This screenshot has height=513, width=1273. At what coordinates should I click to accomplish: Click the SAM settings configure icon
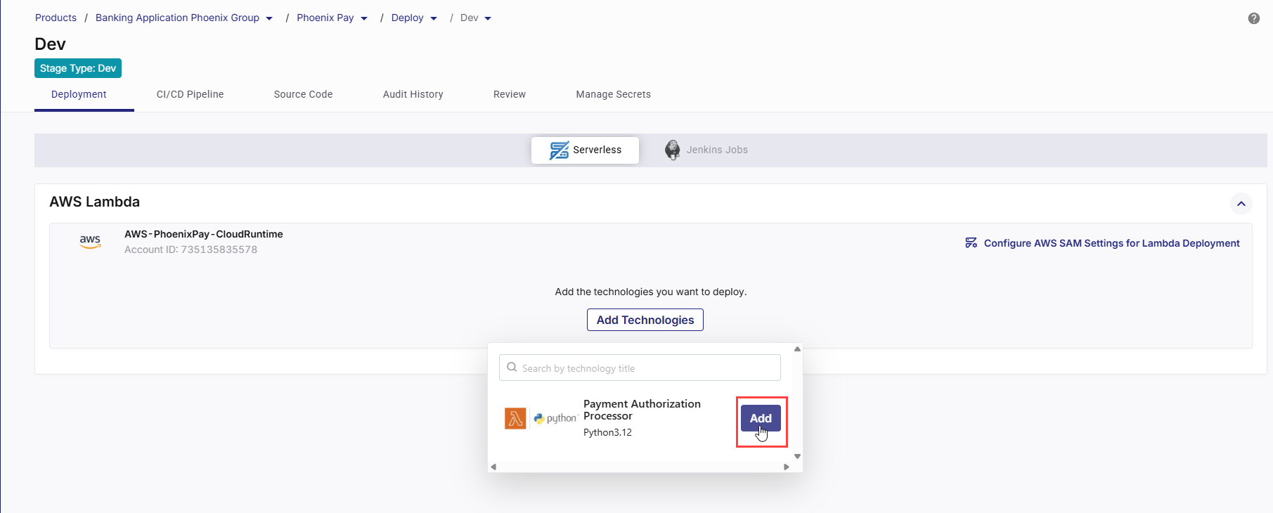971,243
